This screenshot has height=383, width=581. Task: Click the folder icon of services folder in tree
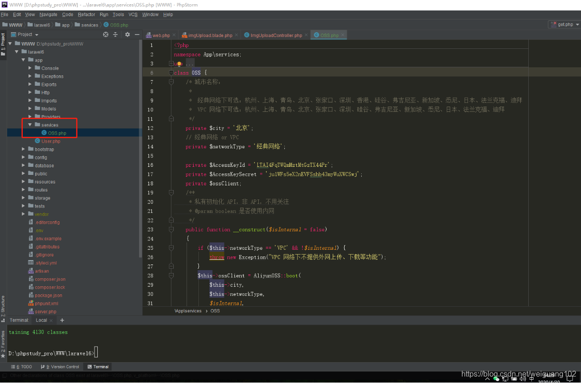[x=37, y=125]
